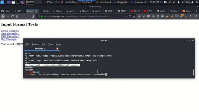
Task: Open extension grid icon in Firefox toolbar
Action: pyautogui.click(x=177, y=16)
